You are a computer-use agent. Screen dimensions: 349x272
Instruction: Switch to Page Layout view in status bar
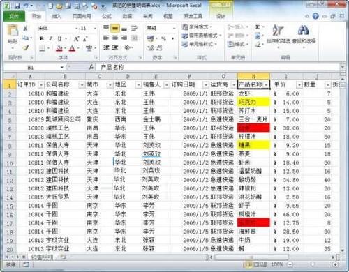[256, 264]
